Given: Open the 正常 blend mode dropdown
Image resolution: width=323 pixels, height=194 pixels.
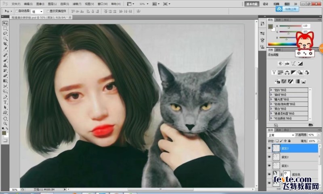Looking at the screenshot, I should (281, 135).
